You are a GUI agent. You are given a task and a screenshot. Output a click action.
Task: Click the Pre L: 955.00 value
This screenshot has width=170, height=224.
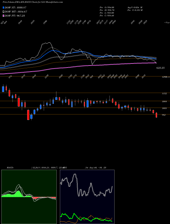(107, 13)
